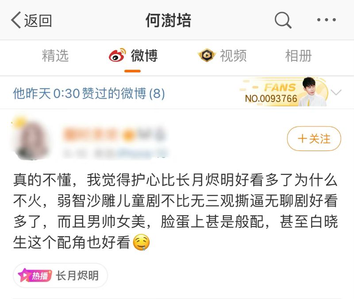This screenshot has height=299, width=354.
Task: Click the drooling emoji in post
Action: (x=141, y=242)
